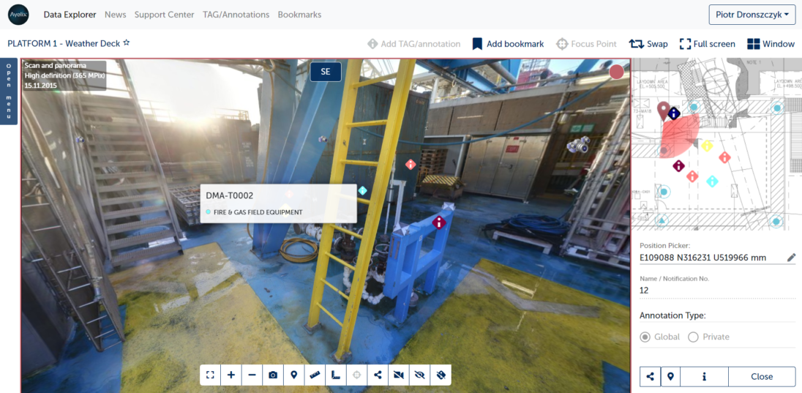Share the view via the viewer toolbar share icon
The image size is (802, 393).
click(378, 375)
